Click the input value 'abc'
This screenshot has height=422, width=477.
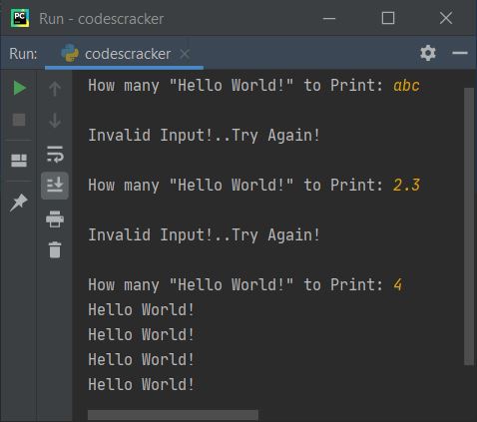(406, 86)
